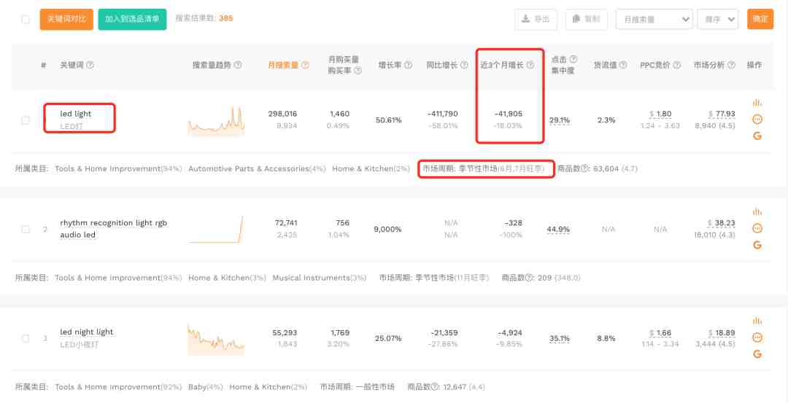Screen dimensions: 788x403
Task: Click the rhythm recognition light trend chart
Action: [x=216, y=230]
